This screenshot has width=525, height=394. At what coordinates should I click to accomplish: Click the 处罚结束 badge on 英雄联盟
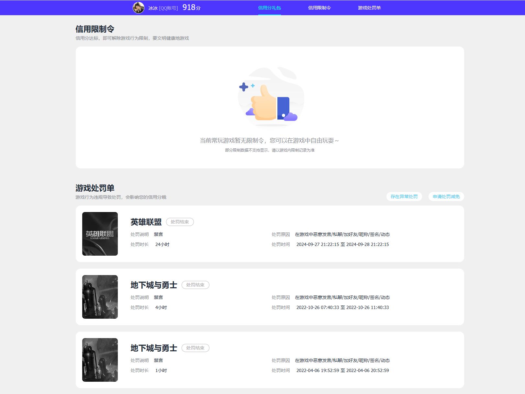tap(180, 222)
